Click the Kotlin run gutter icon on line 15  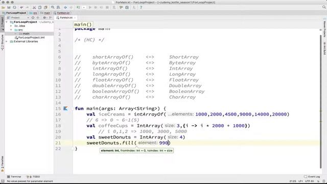[65, 108]
